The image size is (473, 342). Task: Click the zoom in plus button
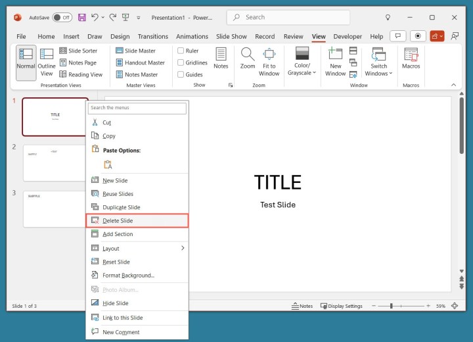click(x=428, y=306)
